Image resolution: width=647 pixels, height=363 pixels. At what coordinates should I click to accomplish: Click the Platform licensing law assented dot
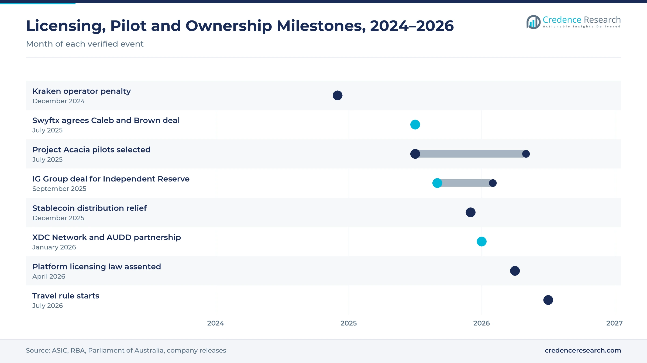515,271
